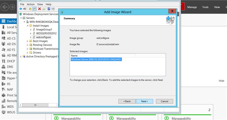
Task: Select Windows Server 2008 R2 SERVERSTANDARD row
Action: click(x=96, y=59)
